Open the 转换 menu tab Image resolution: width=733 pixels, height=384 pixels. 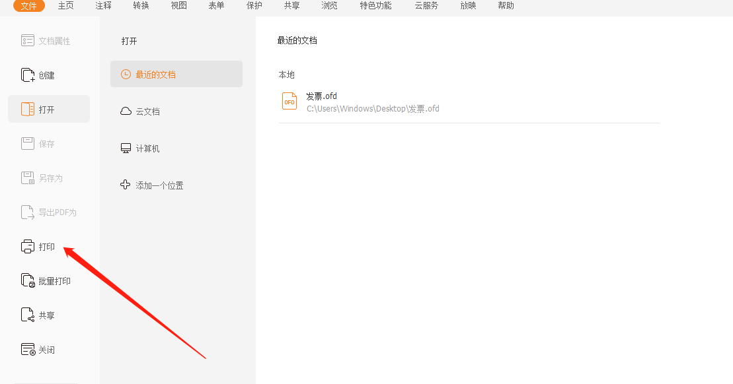coord(141,6)
